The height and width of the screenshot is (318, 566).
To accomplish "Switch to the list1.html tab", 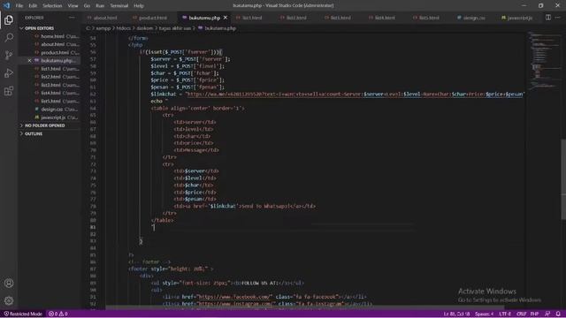I will (252, 18).
